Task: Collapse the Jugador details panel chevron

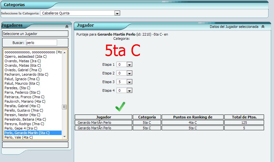Action: coord(263,27)
